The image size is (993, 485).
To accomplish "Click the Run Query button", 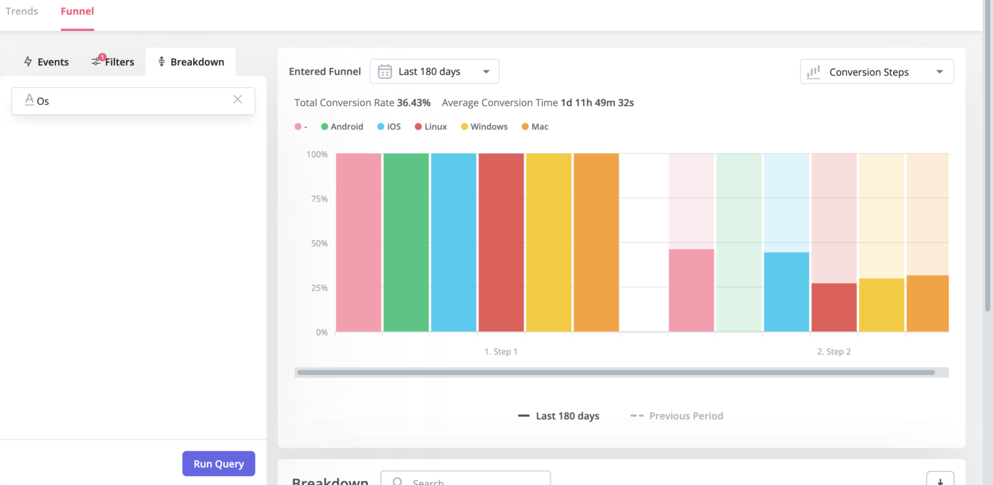I will click(x=219, y=463).
